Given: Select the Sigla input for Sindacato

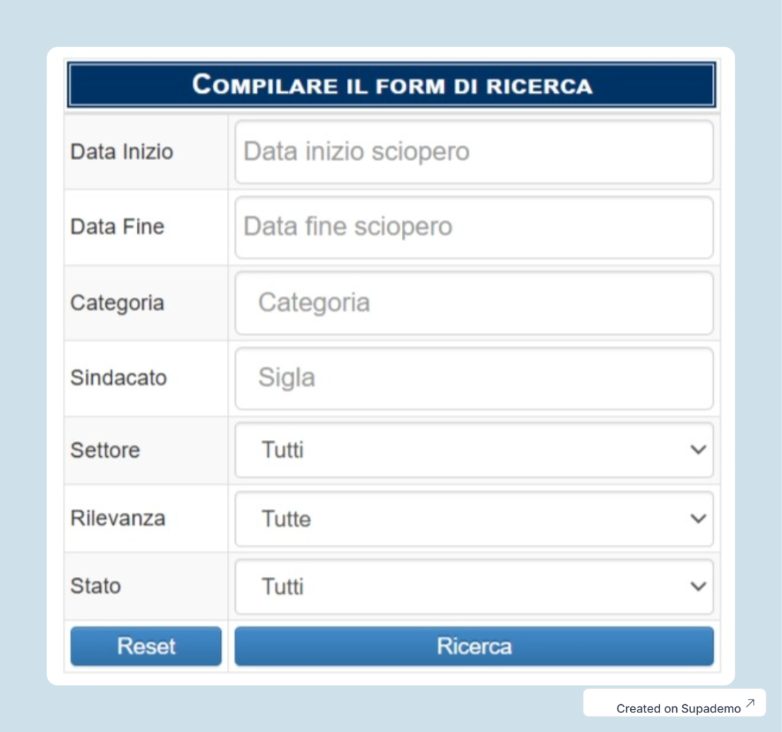Looking at the screenshot, I should point(474,378).
